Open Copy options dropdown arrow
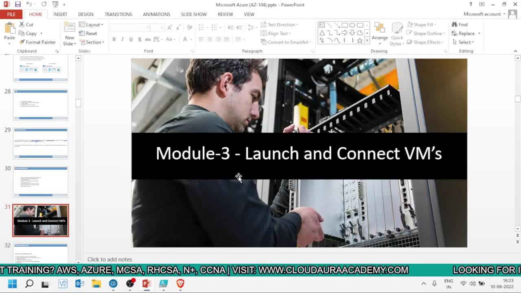 pos(41,33)
